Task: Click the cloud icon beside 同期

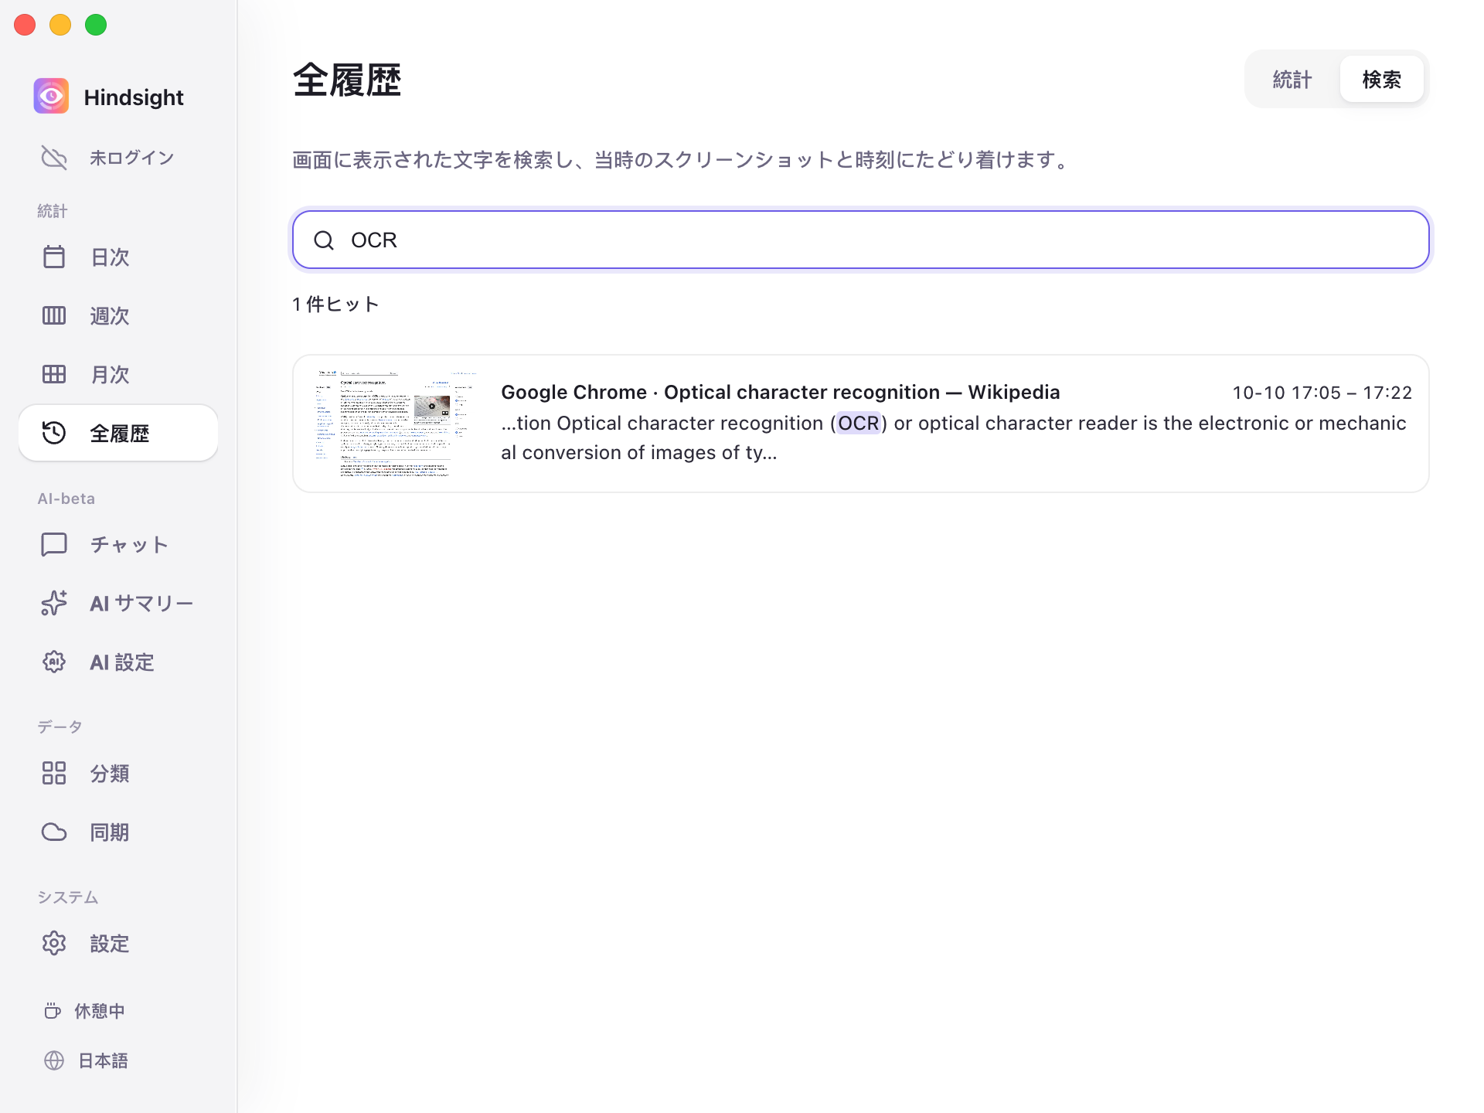Action: (x=54, y=832)
